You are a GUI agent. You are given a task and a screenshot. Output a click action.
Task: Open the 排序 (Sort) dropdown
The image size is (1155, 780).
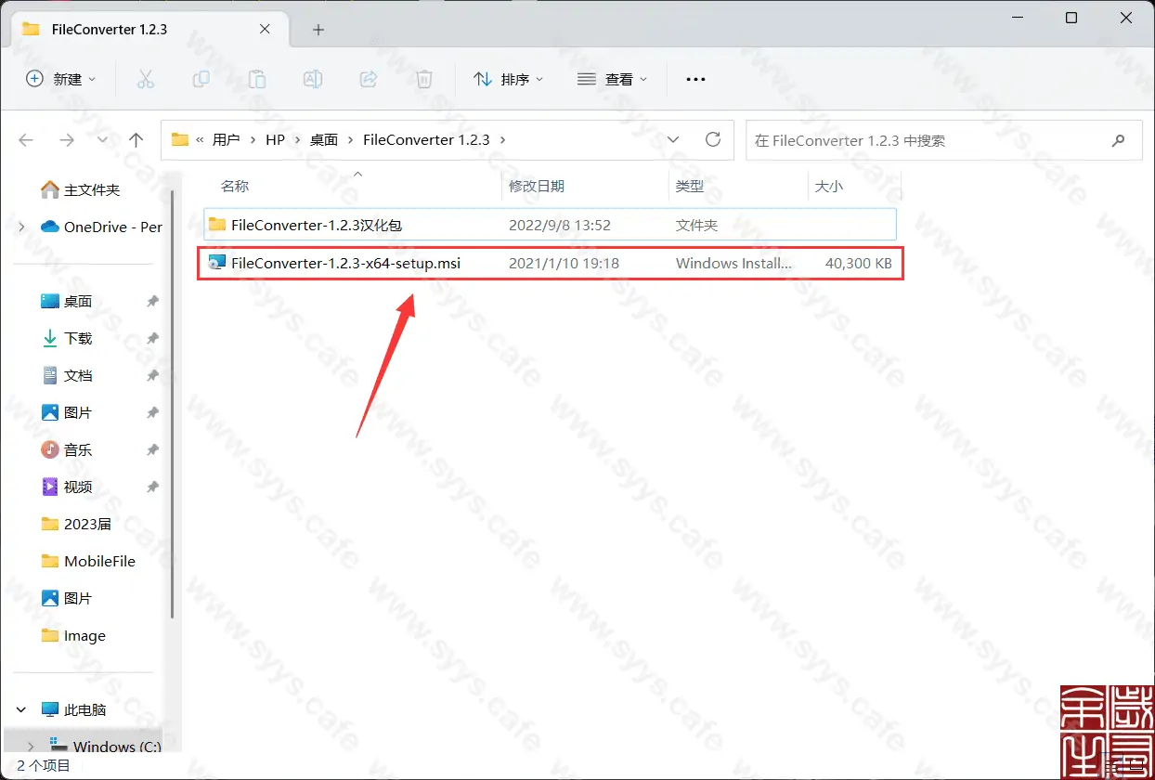pyautogui.click(x=508, y=79)
